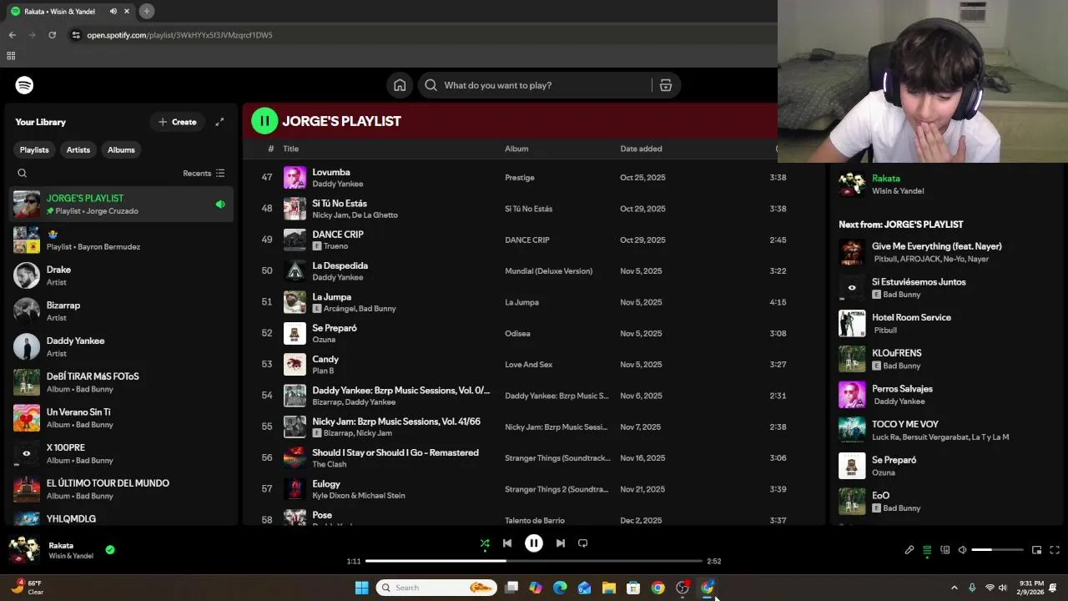1068x601 pixels.
Task: Open the Recents sort dropdown
Action: (x=204, y=174)
